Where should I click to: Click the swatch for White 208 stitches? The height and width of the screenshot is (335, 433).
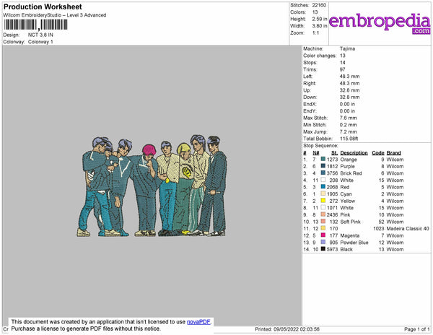pos(323,180)
